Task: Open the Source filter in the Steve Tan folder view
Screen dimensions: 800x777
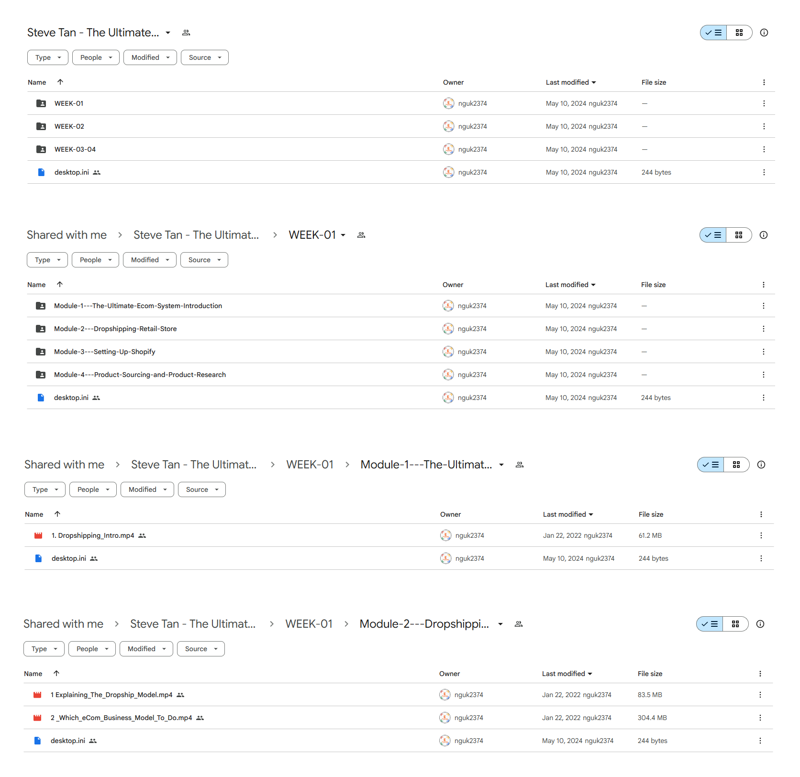Action: tap(205, 57)
